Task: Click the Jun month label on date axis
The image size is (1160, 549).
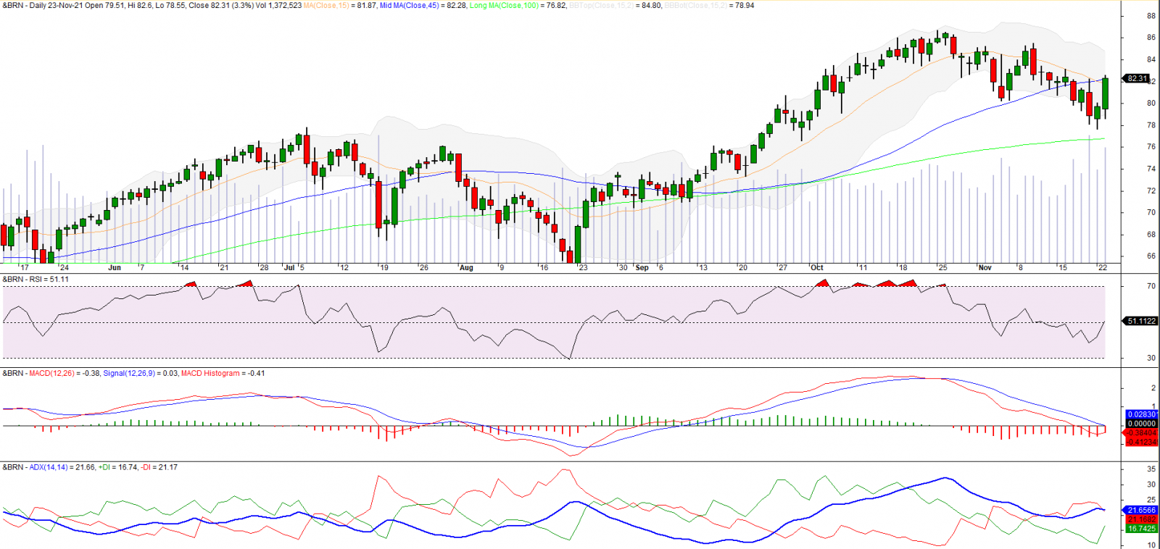Action: click(x=115, y=267)
